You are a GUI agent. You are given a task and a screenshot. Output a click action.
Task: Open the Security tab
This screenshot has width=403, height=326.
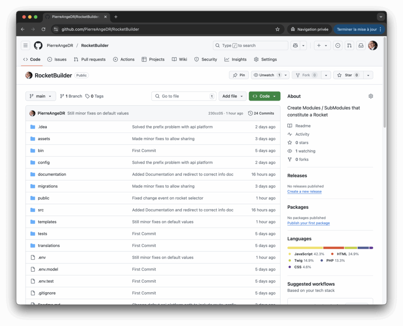(x=205, y=59)
